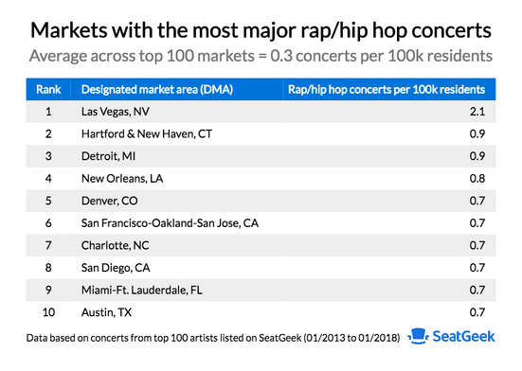Select the Rank column header
This screenshot has height=371, width=522.
click(x=48, y=89)
